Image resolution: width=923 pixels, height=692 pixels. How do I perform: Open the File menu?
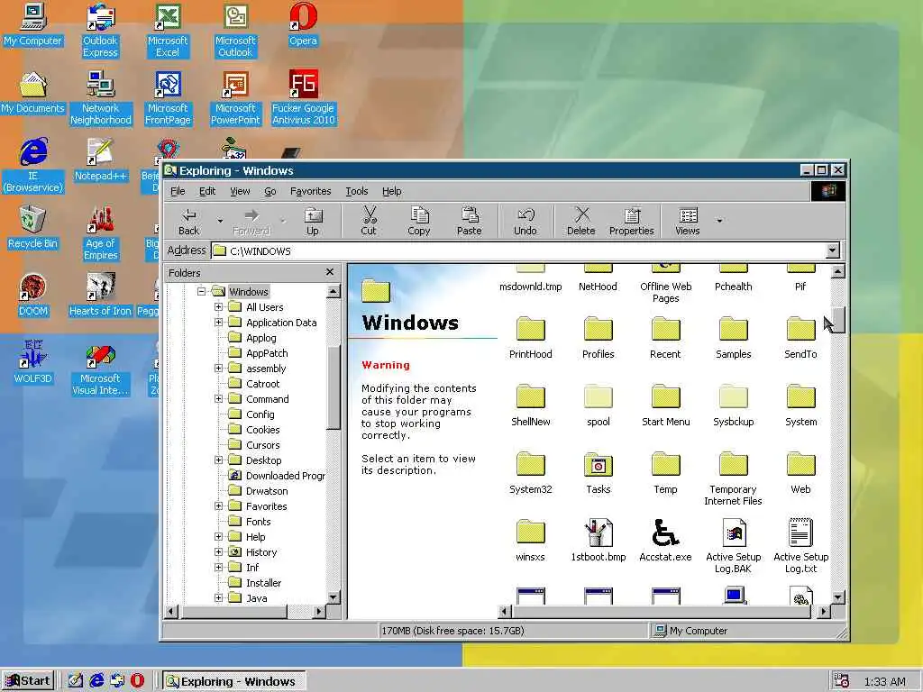(x=178, y=191)
